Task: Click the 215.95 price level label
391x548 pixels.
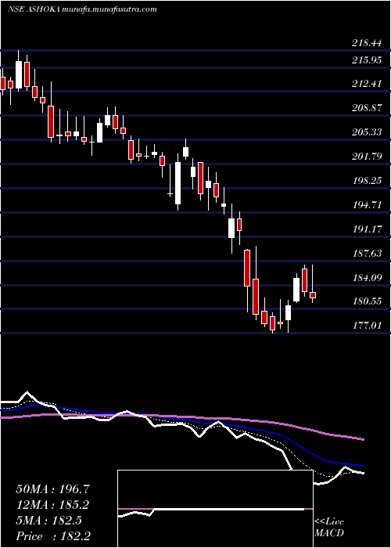Action: (367, 60)
